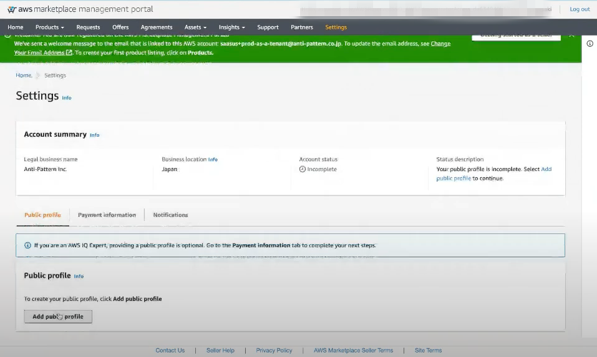597x357 pixels.
Task: Open AWS Marketplace Seller Terms footer link
Action: coord(353,351)
